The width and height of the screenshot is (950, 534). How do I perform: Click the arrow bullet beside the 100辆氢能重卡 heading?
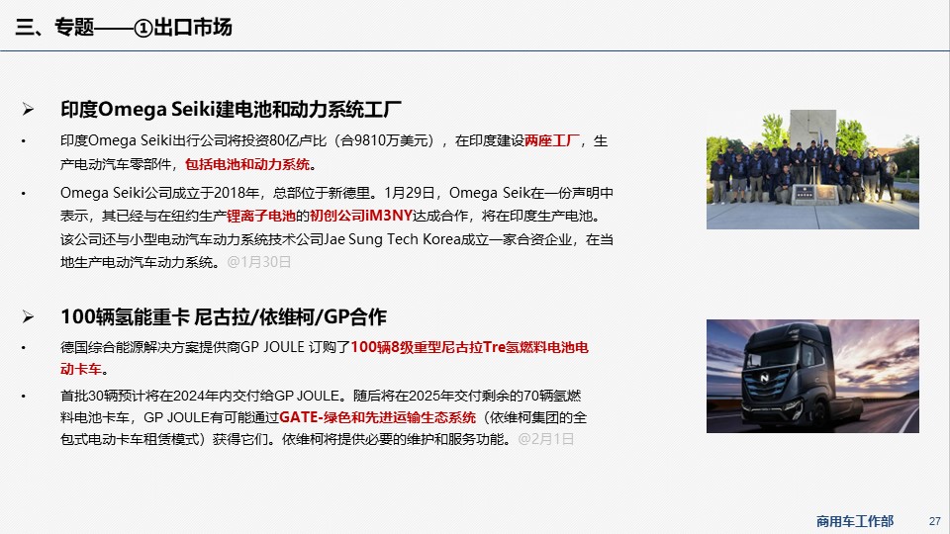[28, 316]
